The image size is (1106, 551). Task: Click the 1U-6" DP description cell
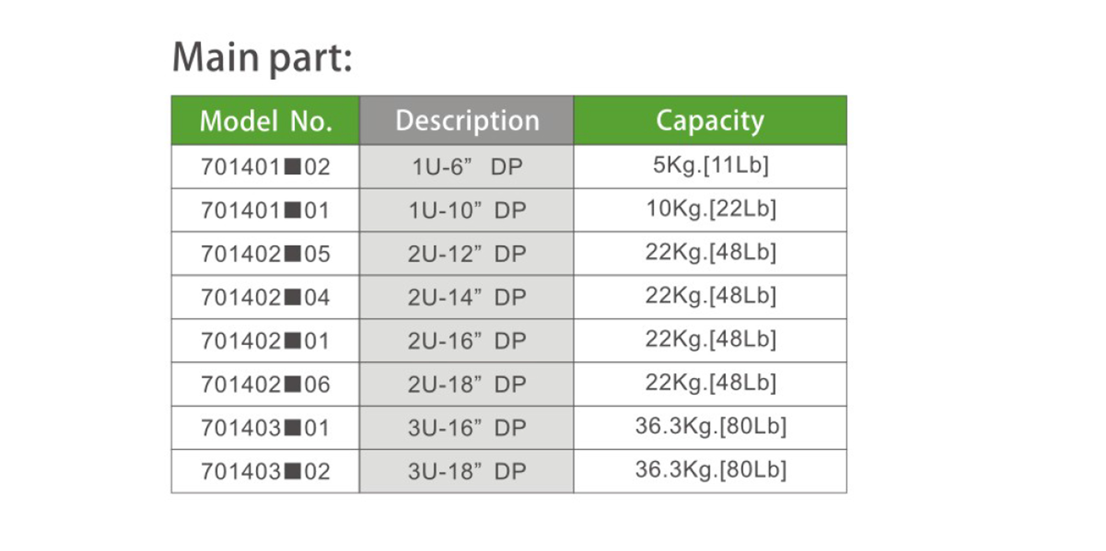[x=467, y=167]
